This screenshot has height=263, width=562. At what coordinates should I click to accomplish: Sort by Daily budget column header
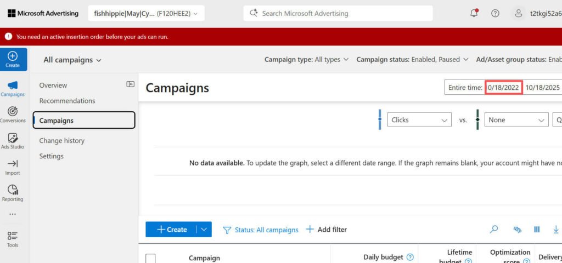click(x=383, y=257)
